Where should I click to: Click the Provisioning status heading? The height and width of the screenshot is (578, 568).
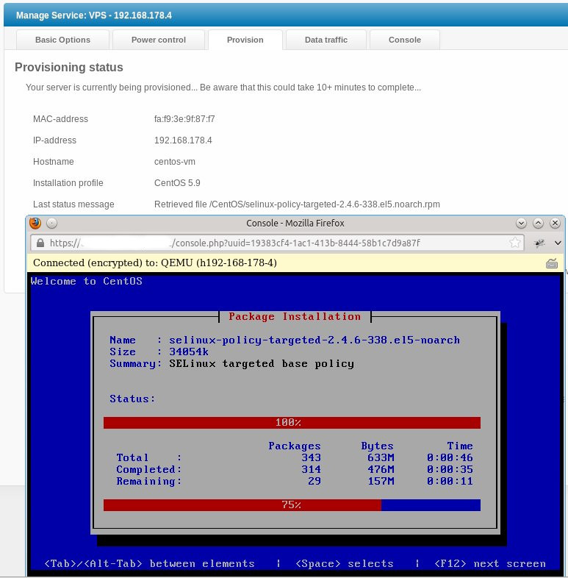click(x=69, y=67)
